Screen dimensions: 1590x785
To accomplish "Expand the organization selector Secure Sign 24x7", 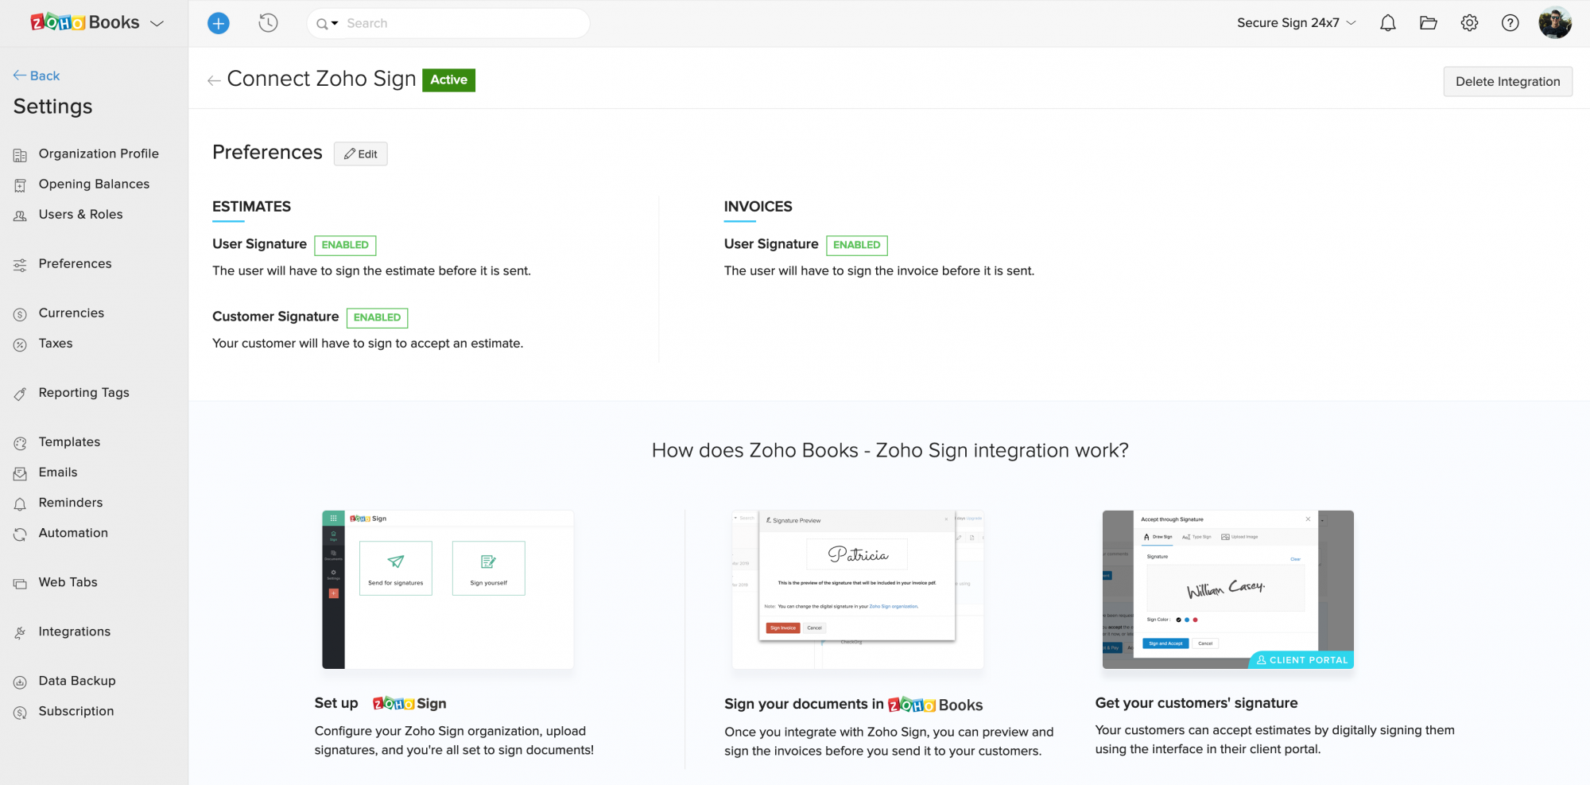I will pyautogui.click(x=1296, y=23).
